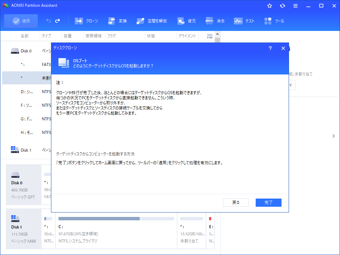
Task: Click the アライメント column header
Action: [187, 36]
